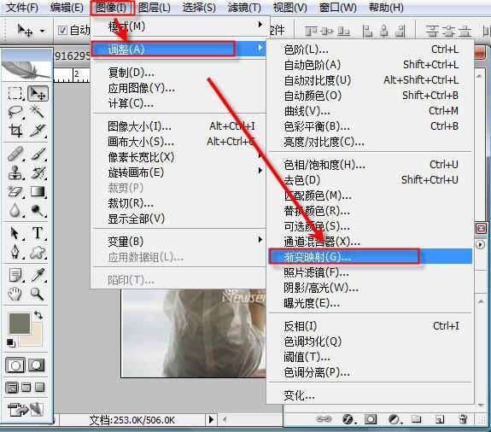Viewport: 491px width, 432px height.
Task: Select the Crop tool
Action: (x=15, y=131)
